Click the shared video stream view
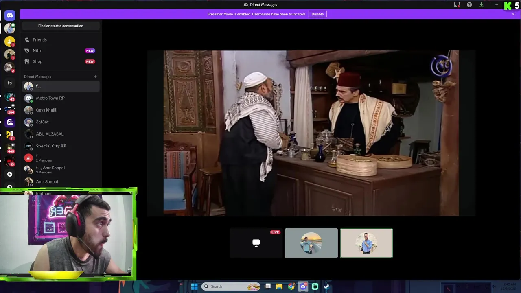The width and height of the screenshot is (521, 293). click(311, 133)
